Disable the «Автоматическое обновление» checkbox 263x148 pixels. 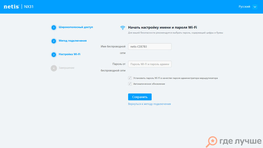[x=130, y=84]
